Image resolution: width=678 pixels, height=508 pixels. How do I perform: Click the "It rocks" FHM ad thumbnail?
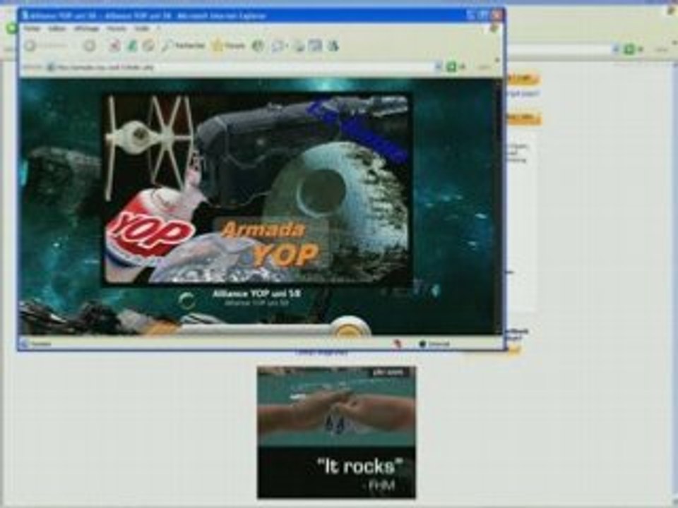pos(336,433)
